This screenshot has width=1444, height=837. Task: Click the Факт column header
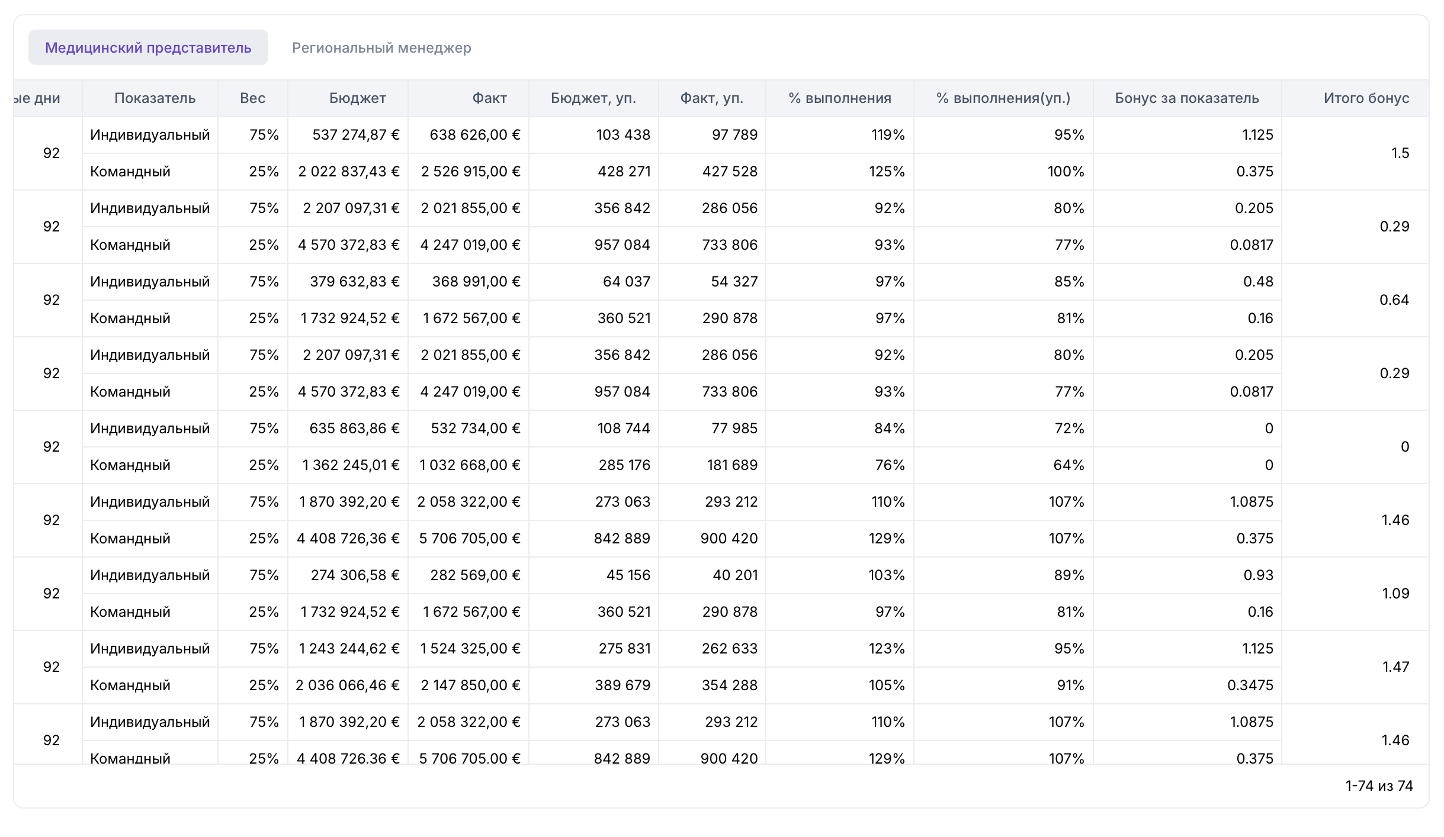tap(489, 98)
